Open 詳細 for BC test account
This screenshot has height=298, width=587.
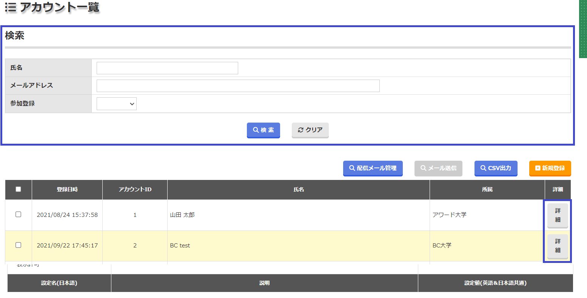(x=558, y=246)
